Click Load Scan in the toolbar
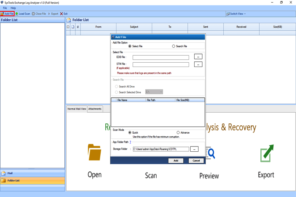 click(x=22, y=14)
